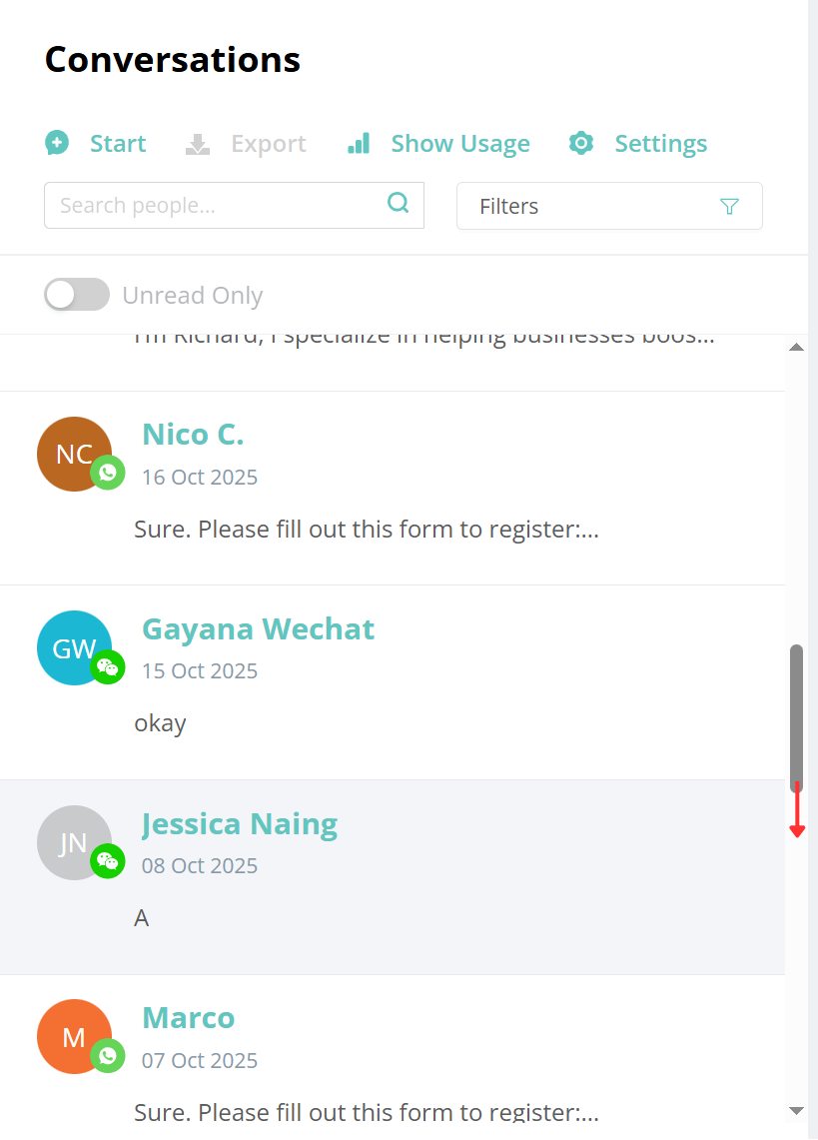Click the funnel icon in Filters

click(x=729, y=206)
